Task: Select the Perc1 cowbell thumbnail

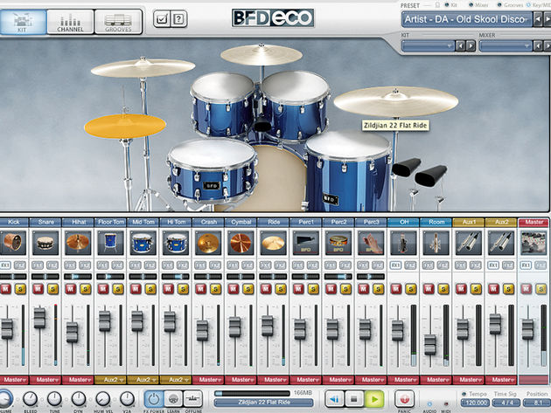Action: [306, 243]
